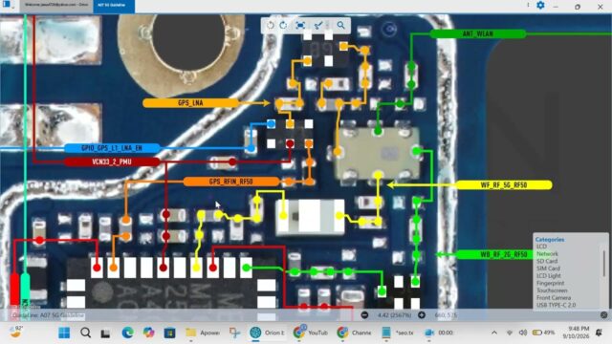Open Fingerprint category
Image resolution: width=612 pixels, height=344 pixels.
pos(551,283)
